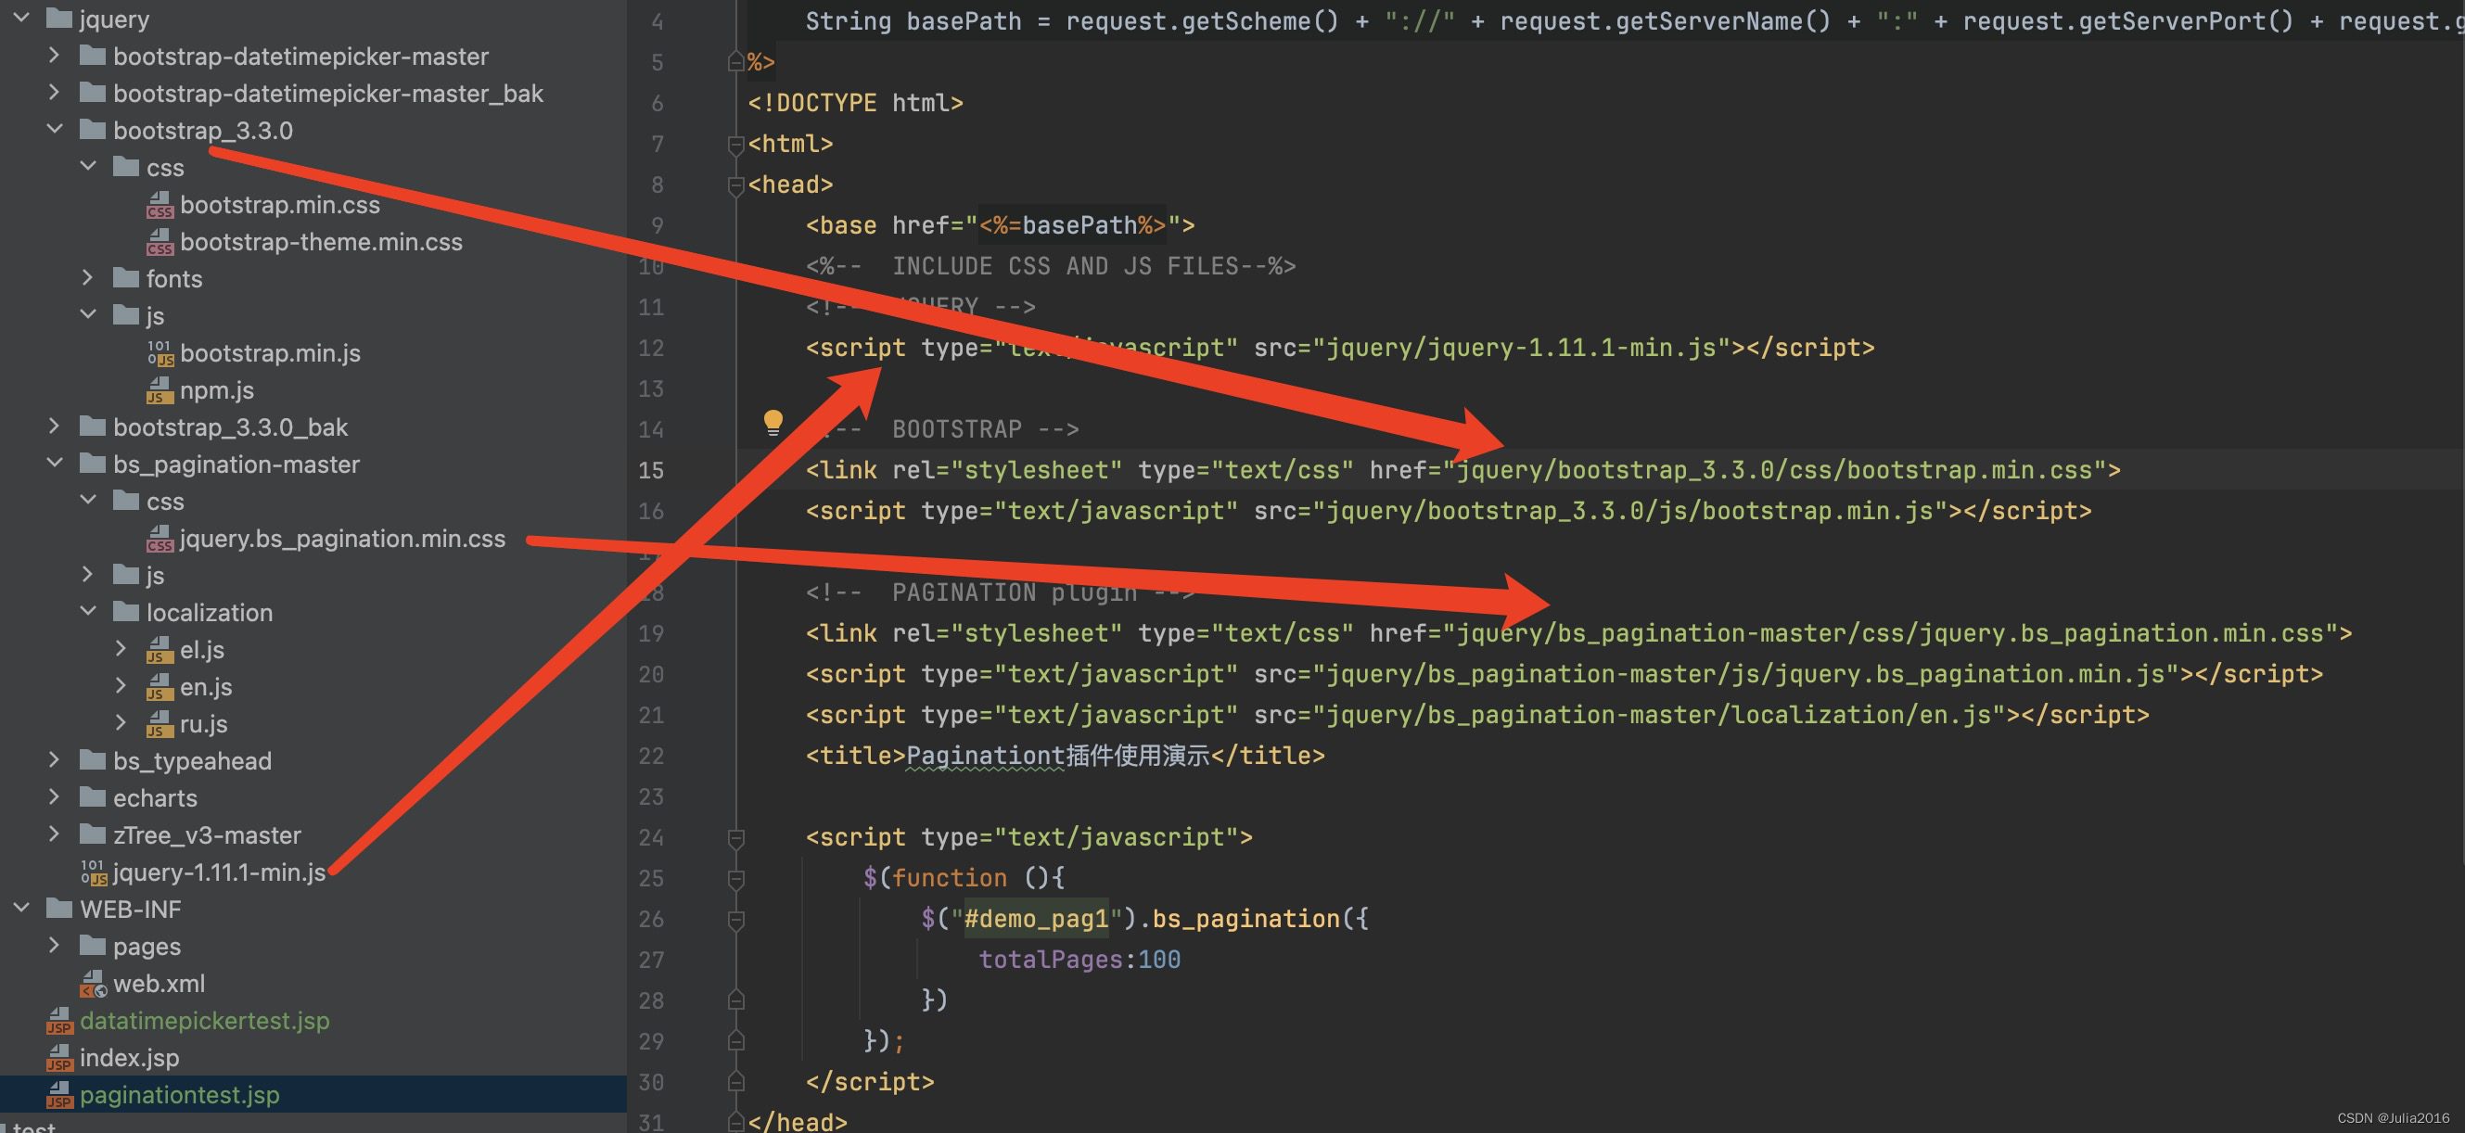2465x1133 pixels.
Task: Click the echarts folder icon
Action: pyautogui.click(x=93, y=797)
